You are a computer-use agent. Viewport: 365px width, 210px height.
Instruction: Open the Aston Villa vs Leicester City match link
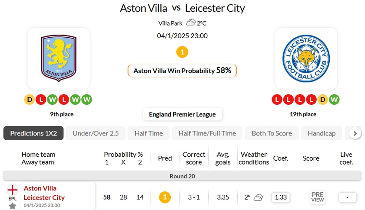click(x=44, y=193)
